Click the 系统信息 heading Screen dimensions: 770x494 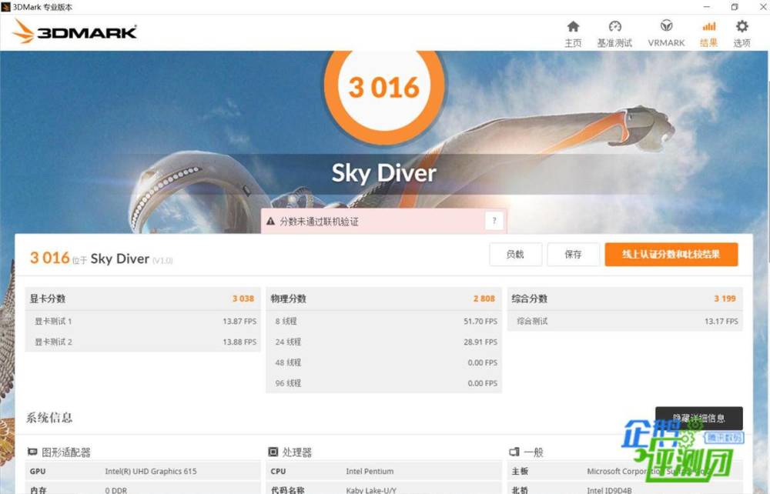pos(49,418)
